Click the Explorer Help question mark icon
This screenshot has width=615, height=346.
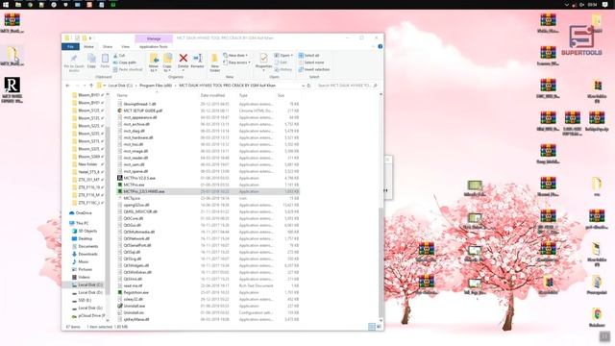point(380,46)
